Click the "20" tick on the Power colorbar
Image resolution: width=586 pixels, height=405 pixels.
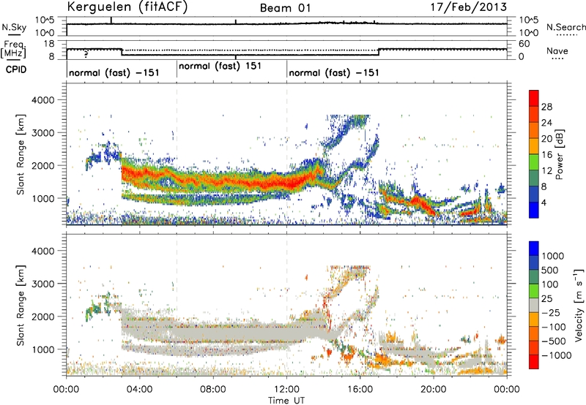pyautogui.click(x=546, y=139)
